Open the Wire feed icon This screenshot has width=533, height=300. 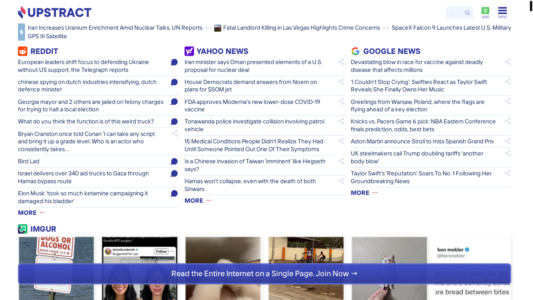(485, 12)
